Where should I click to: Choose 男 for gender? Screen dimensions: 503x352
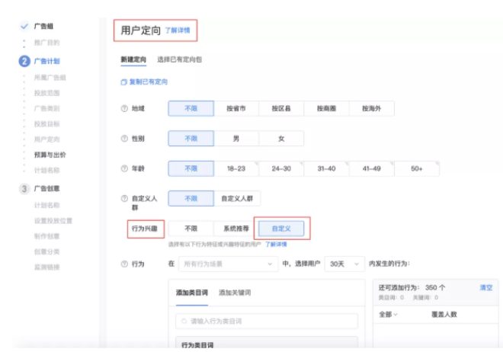(x=236, y=139)
